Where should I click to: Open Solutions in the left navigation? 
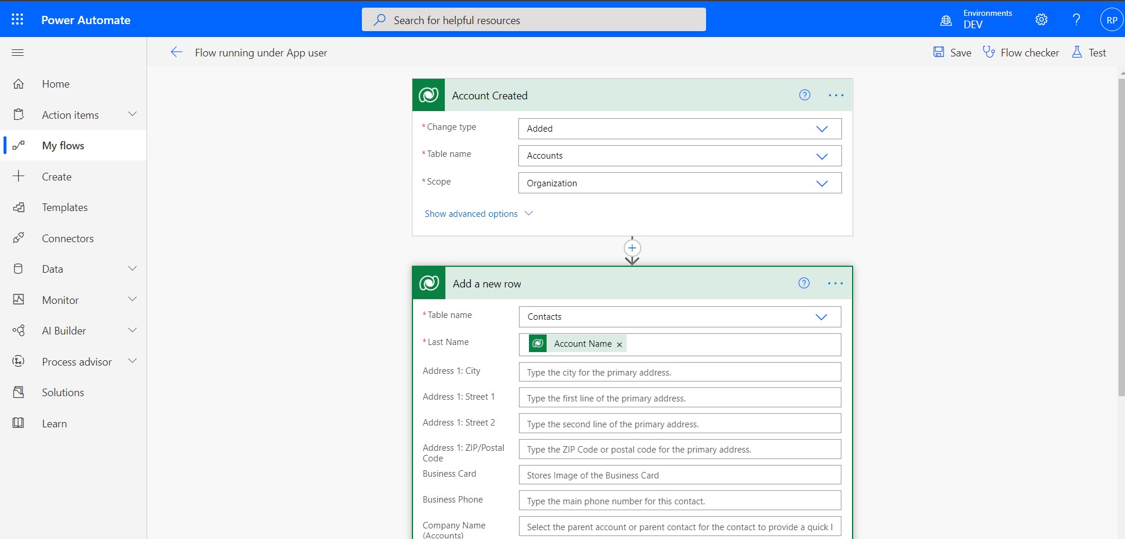click(63, 393)
